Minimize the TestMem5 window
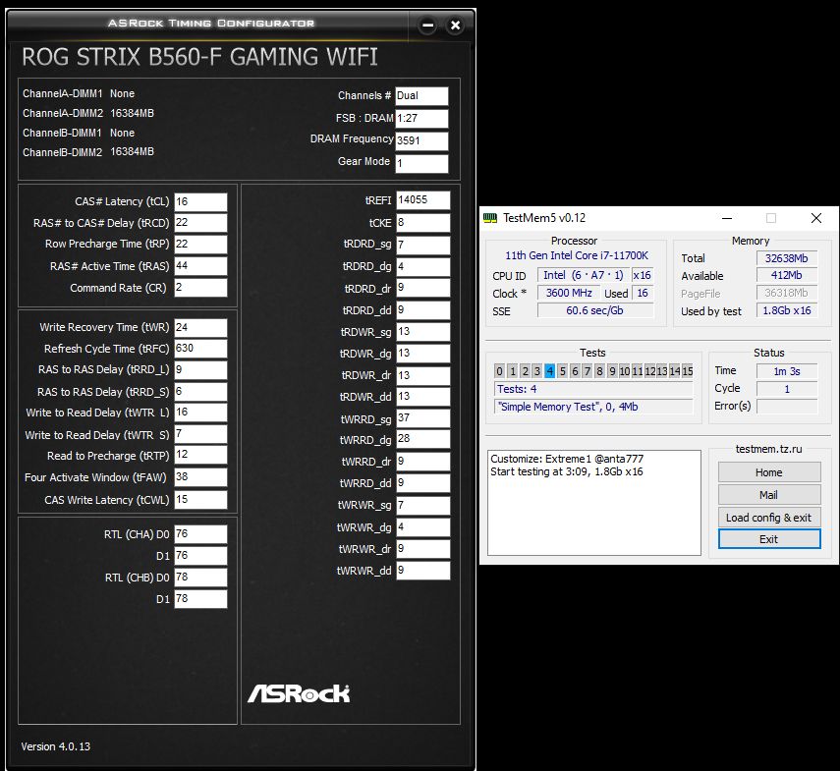The image size is (840, 771). point(726,218)
